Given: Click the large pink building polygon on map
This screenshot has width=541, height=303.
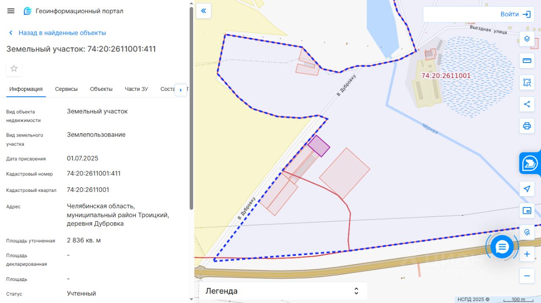Looking at the screenshot, I should (344, 173).
